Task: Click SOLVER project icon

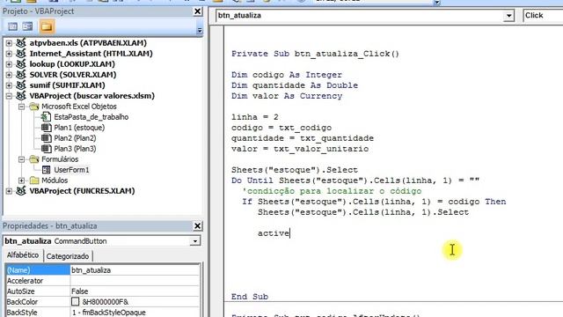Action: [x=21, y=74]
